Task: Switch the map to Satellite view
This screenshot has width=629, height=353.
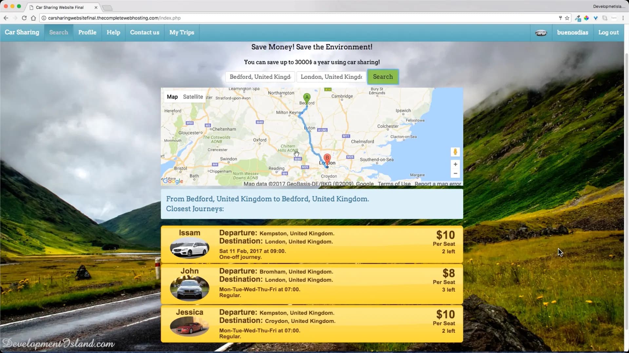Action: click(x=193, y=97)
